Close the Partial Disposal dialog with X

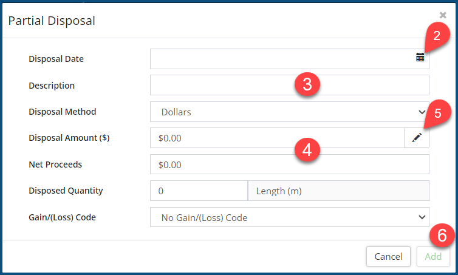(443, 15)
